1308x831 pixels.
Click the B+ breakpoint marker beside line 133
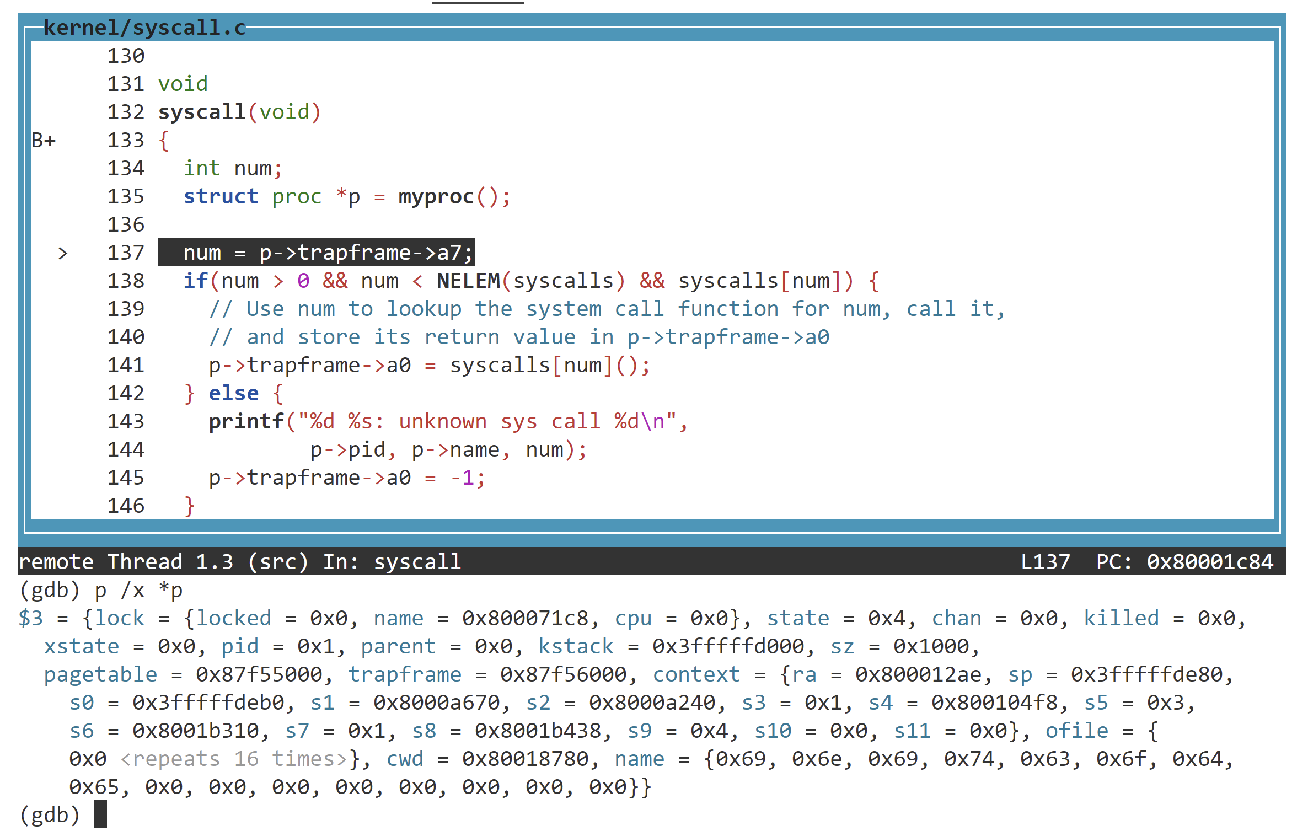[44, 141]
